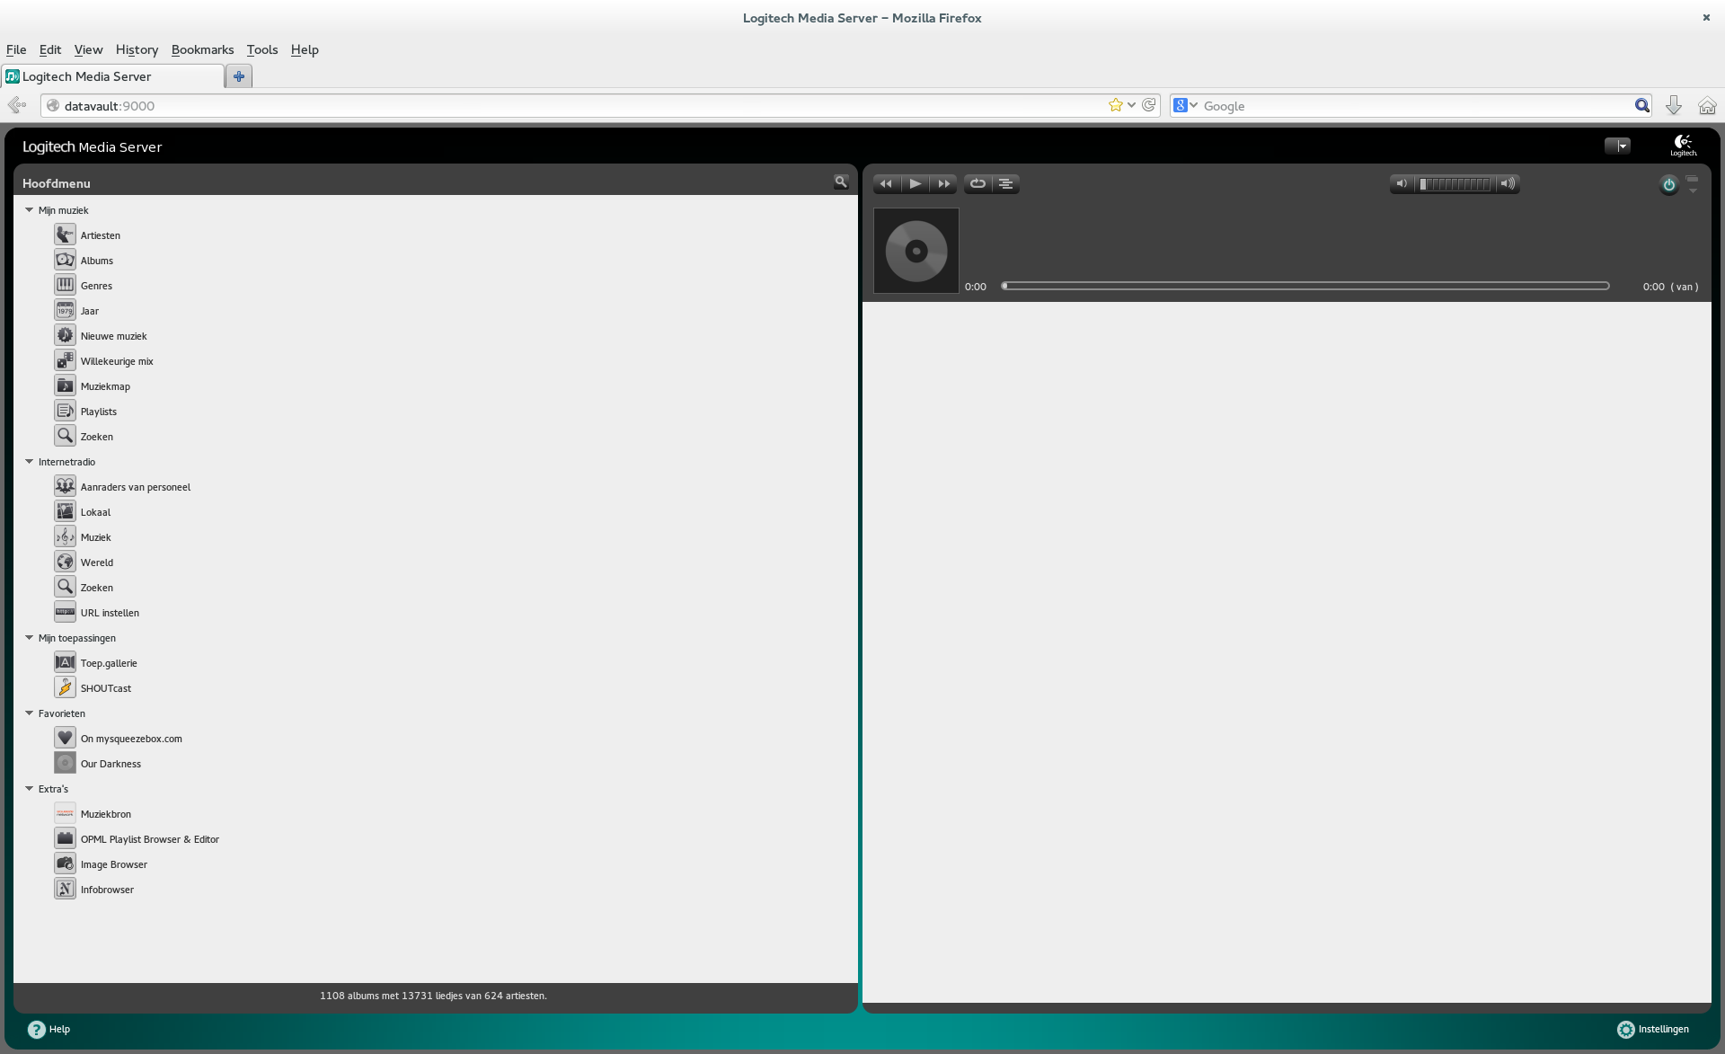Screen dimensions: 1725x1054
Task: Open Toep.gallerie app gallery icon
Action: point(65,662)
